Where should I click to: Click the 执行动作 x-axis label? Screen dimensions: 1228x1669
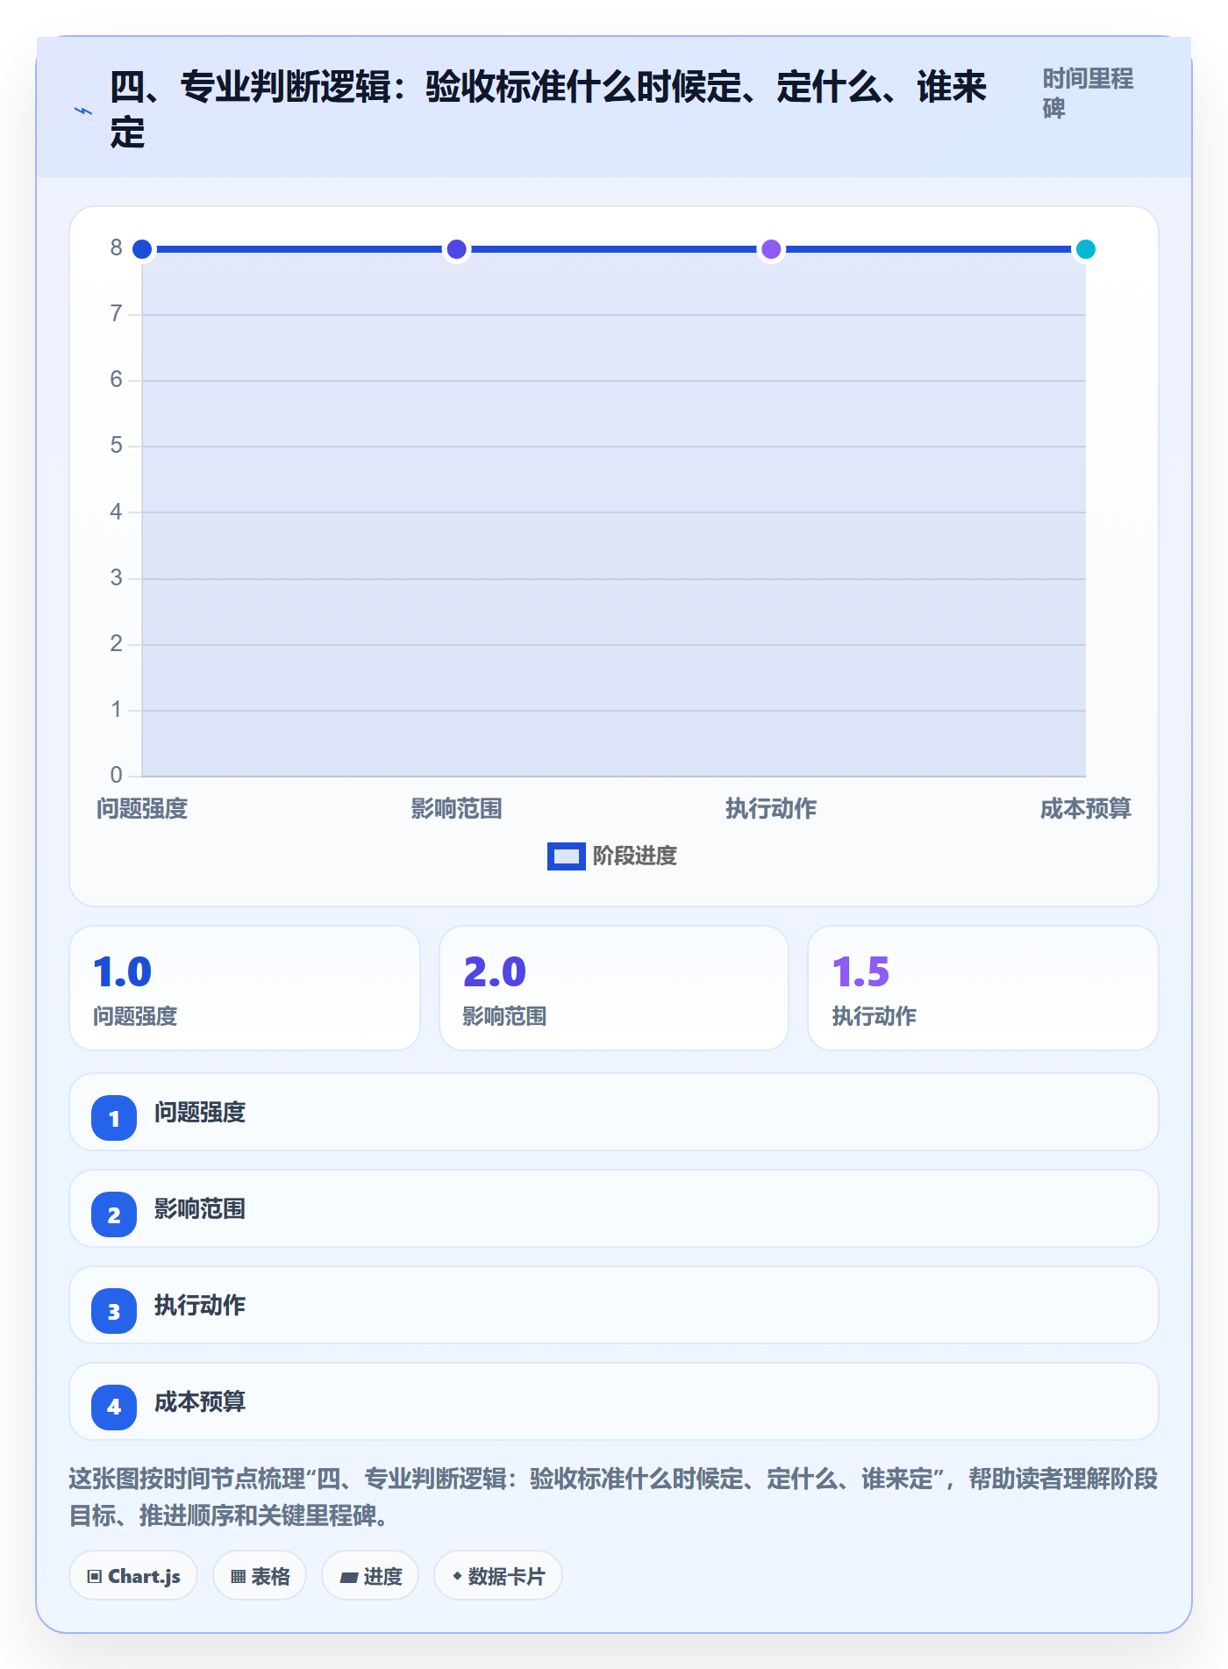pos(771,808)
